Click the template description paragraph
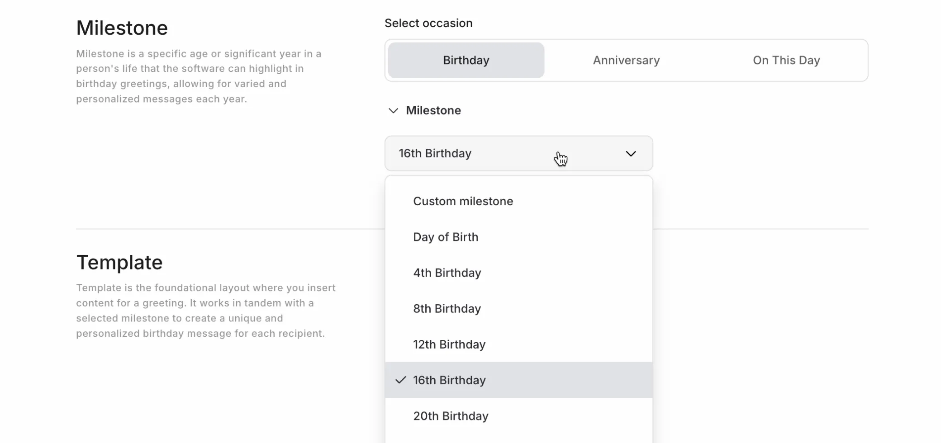This screenshot has height=443, width=941. (x=206, y=311)
